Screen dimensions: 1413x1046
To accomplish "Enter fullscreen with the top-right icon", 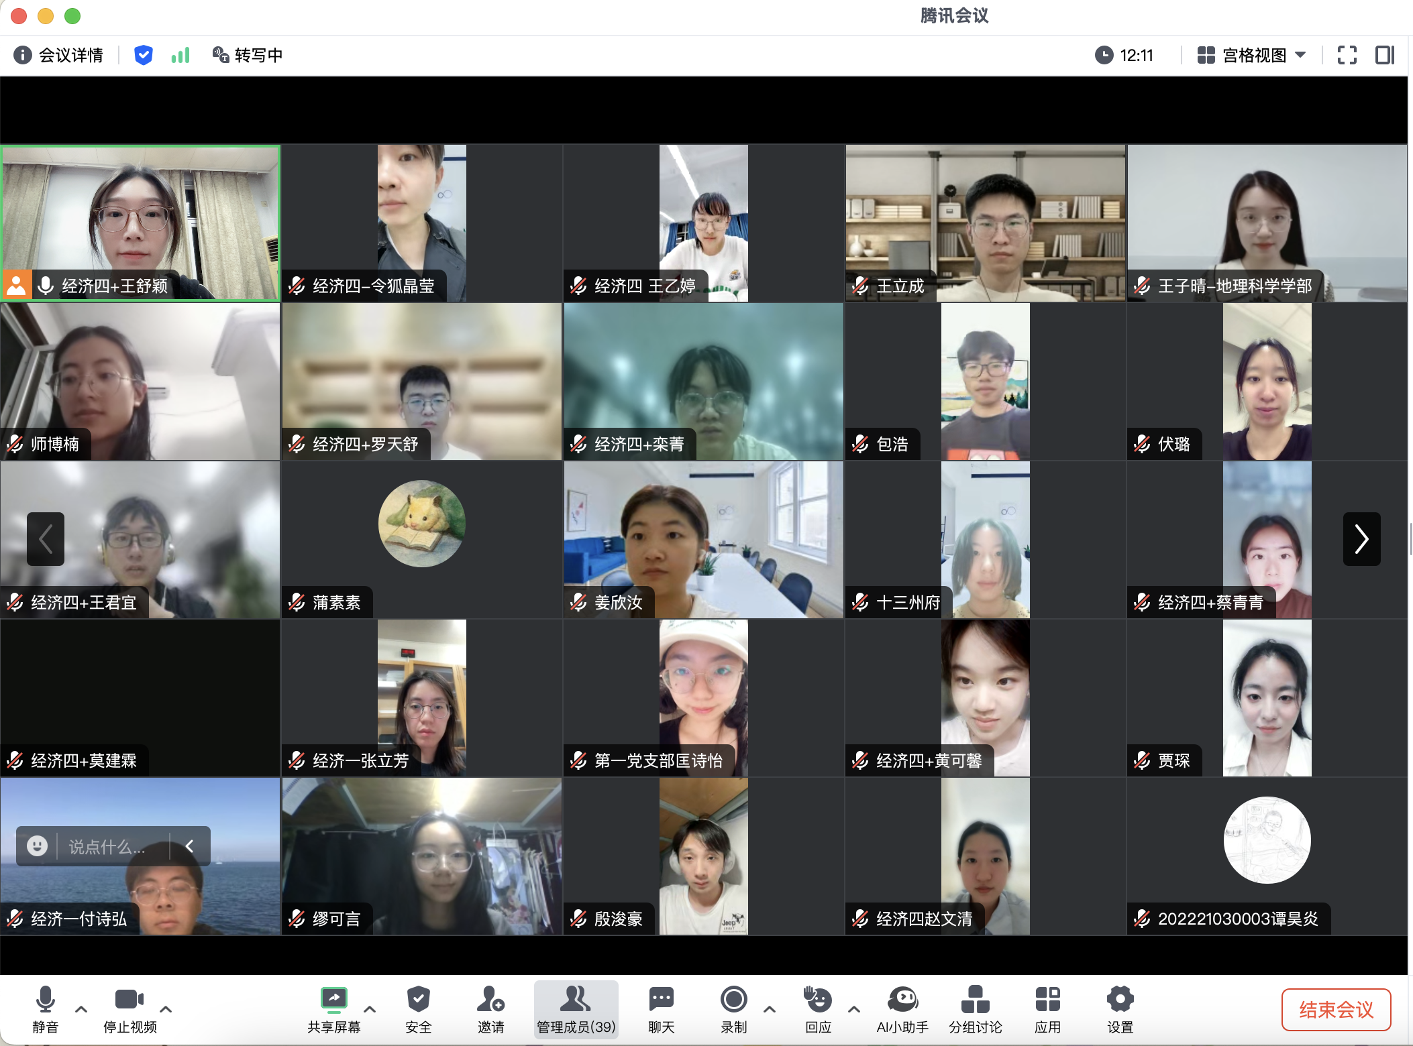I will [x=1346, y=55].
